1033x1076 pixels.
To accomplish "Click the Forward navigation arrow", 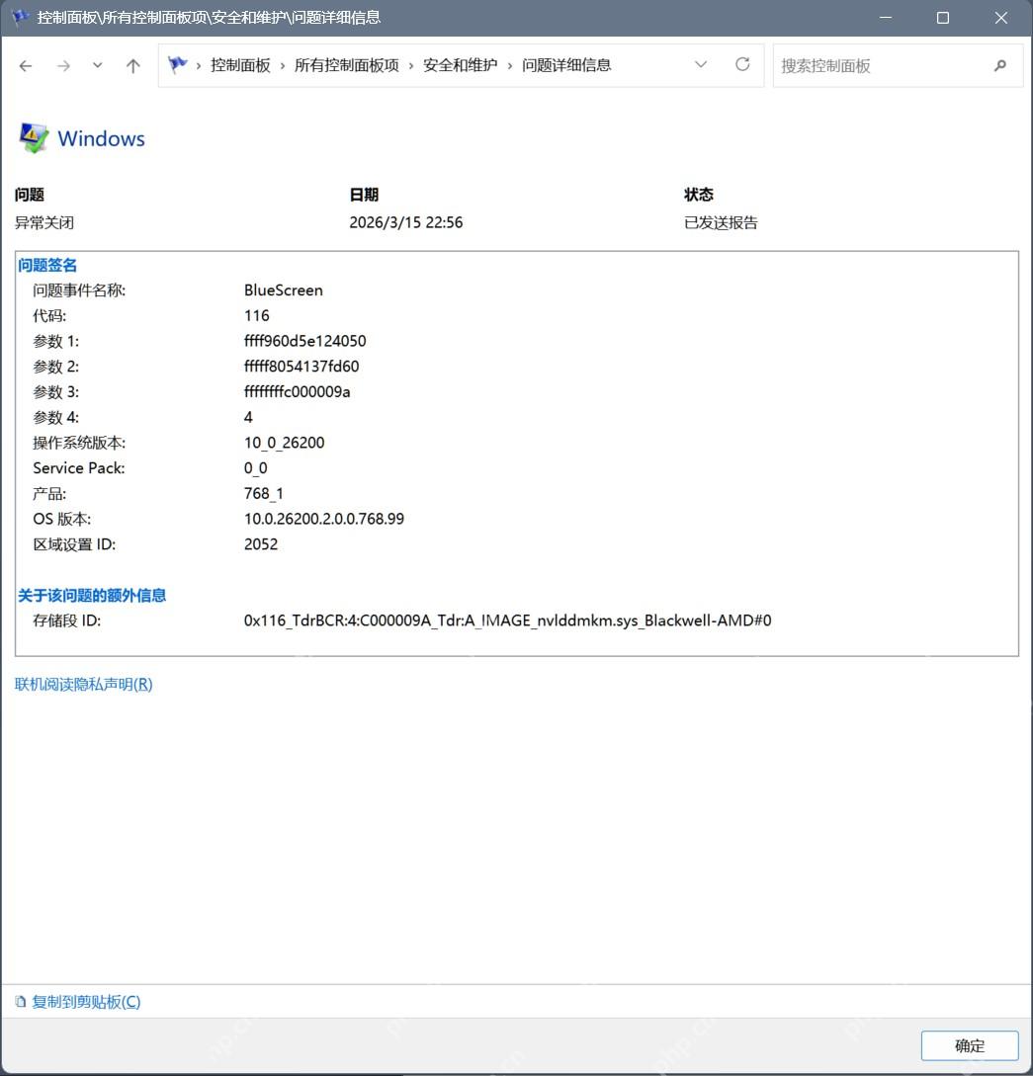I will pos(63,66).
